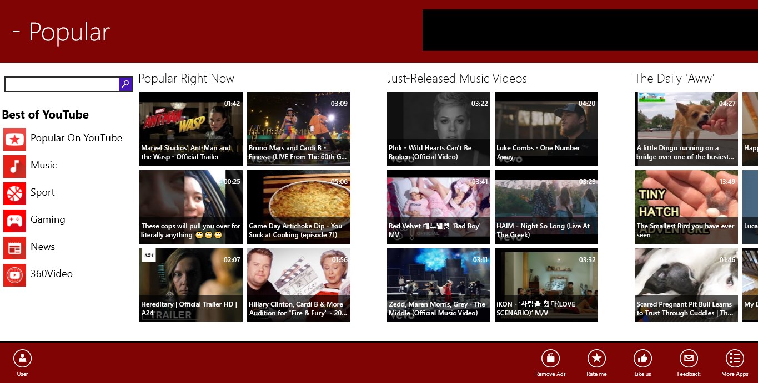Play Hillary Clinton Fire & Fury audition video
Screen dimensions: 758x383
[299, 285]
